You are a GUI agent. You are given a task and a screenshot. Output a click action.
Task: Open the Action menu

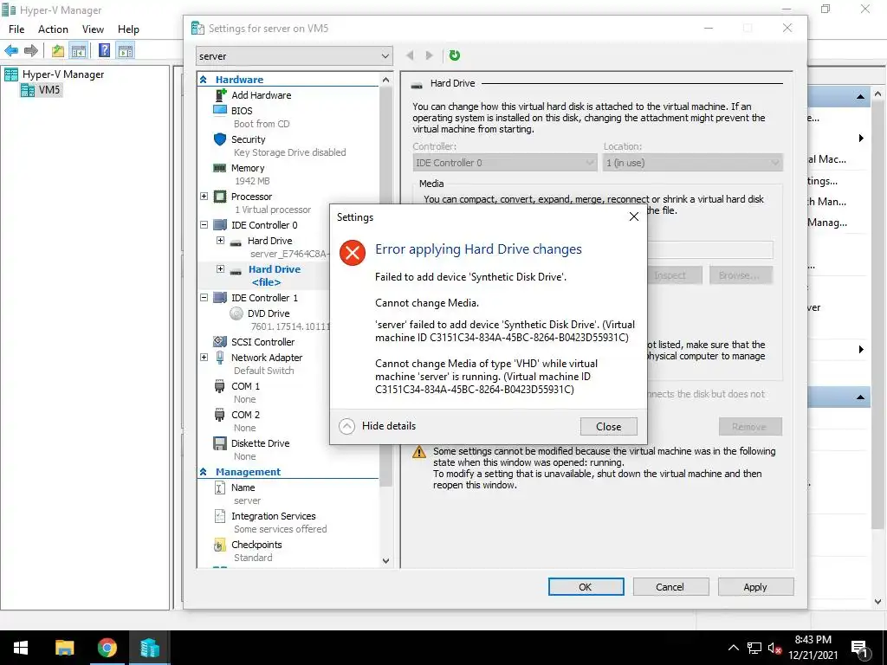[53, 29]
